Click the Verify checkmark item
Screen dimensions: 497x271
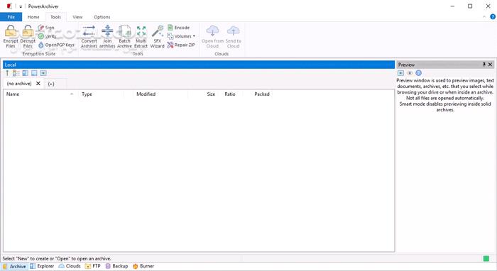pos(47,36)
